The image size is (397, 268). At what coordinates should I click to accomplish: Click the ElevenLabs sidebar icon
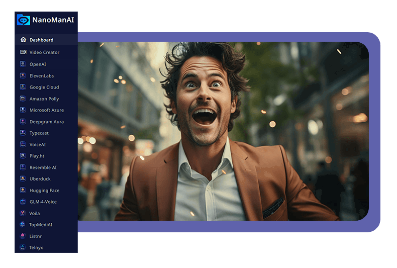23,76
